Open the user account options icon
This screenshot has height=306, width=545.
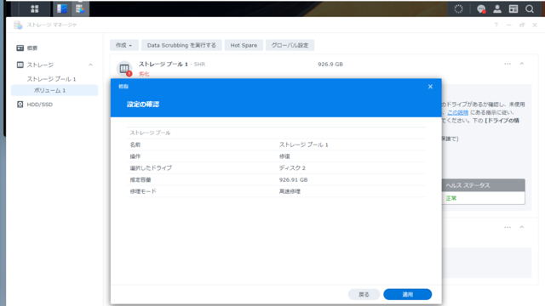pyautogui.click(x=497, y=9)
